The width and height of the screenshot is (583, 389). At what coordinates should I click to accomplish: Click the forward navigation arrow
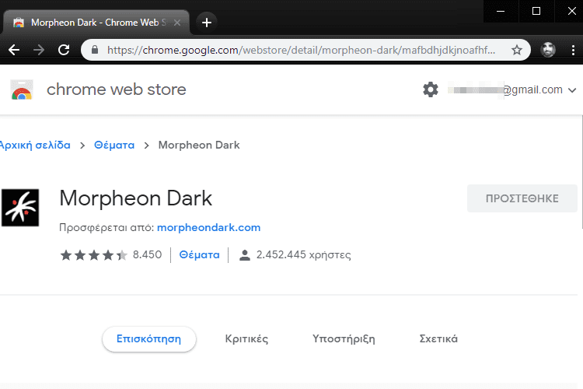point(39,50)
